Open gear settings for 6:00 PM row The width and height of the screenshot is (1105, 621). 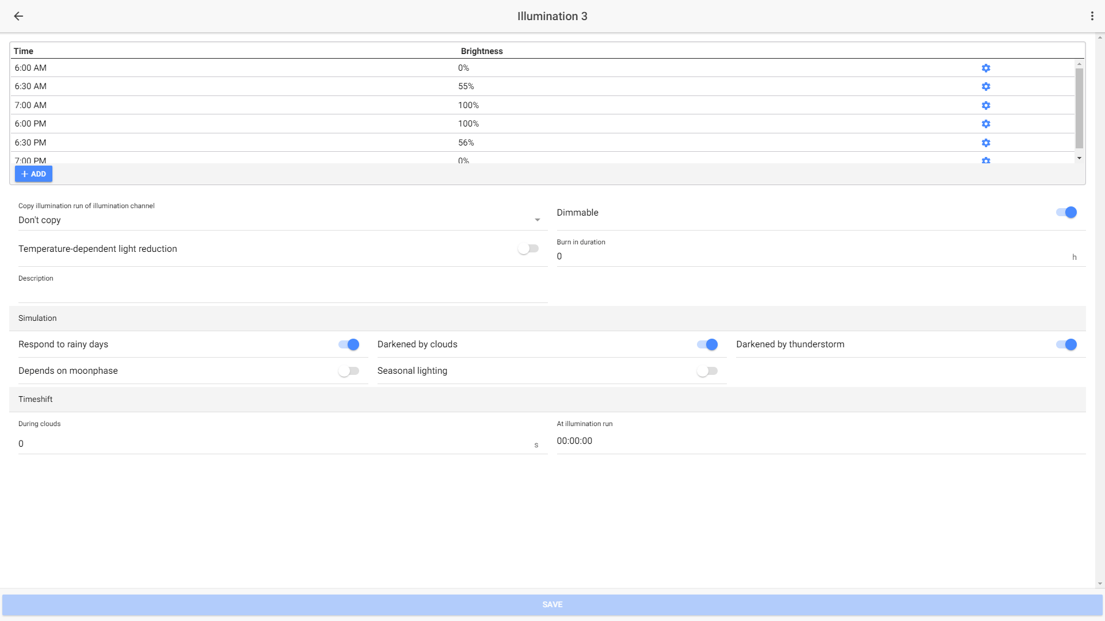tap(986, 124)
